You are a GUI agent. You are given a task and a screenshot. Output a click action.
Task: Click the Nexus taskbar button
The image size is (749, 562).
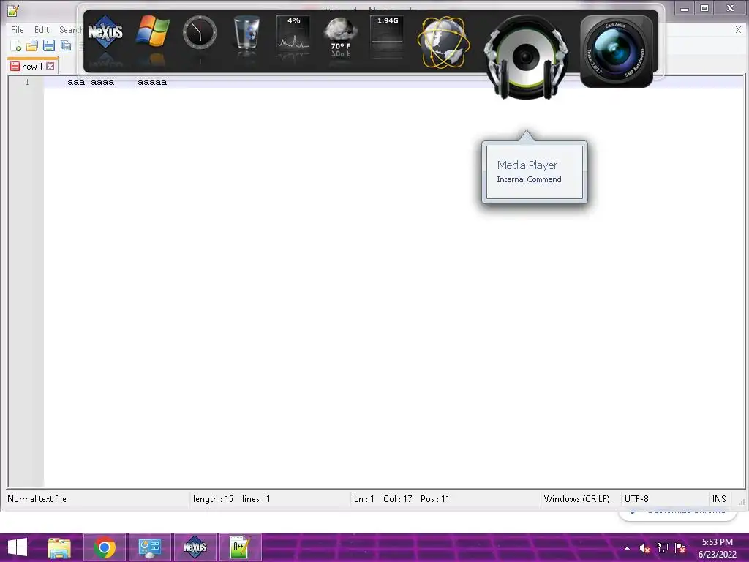tap(195, 547)
